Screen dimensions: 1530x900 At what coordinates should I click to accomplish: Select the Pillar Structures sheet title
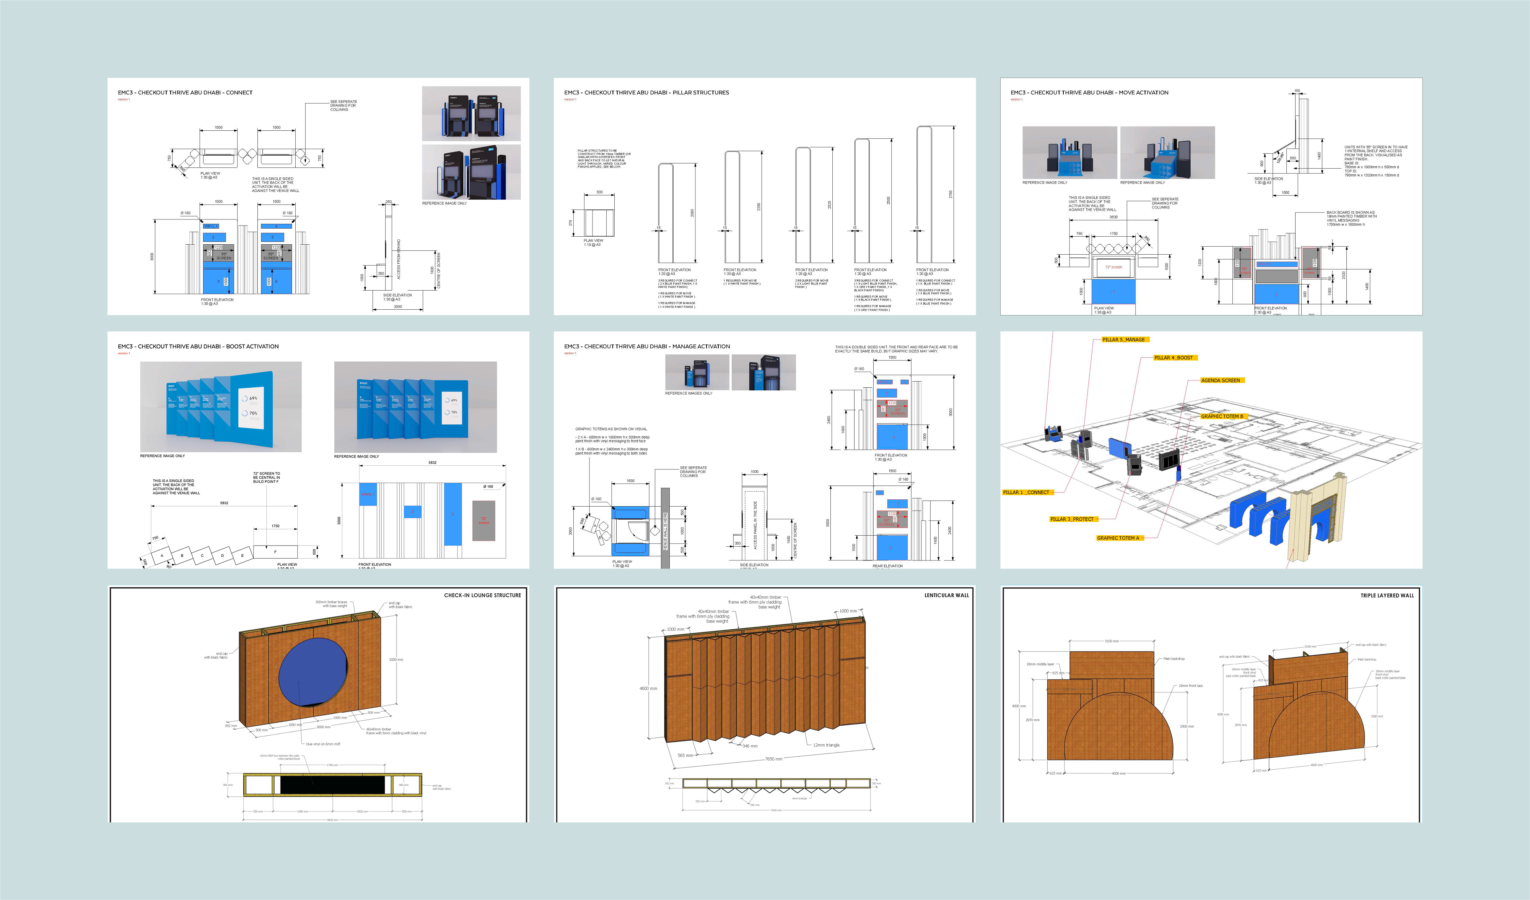(646, 93)
